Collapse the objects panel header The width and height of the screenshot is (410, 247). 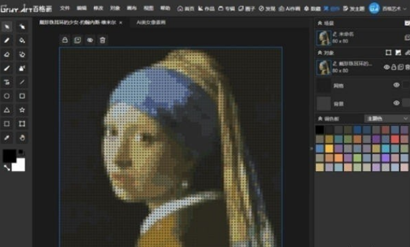coord(319,53)
